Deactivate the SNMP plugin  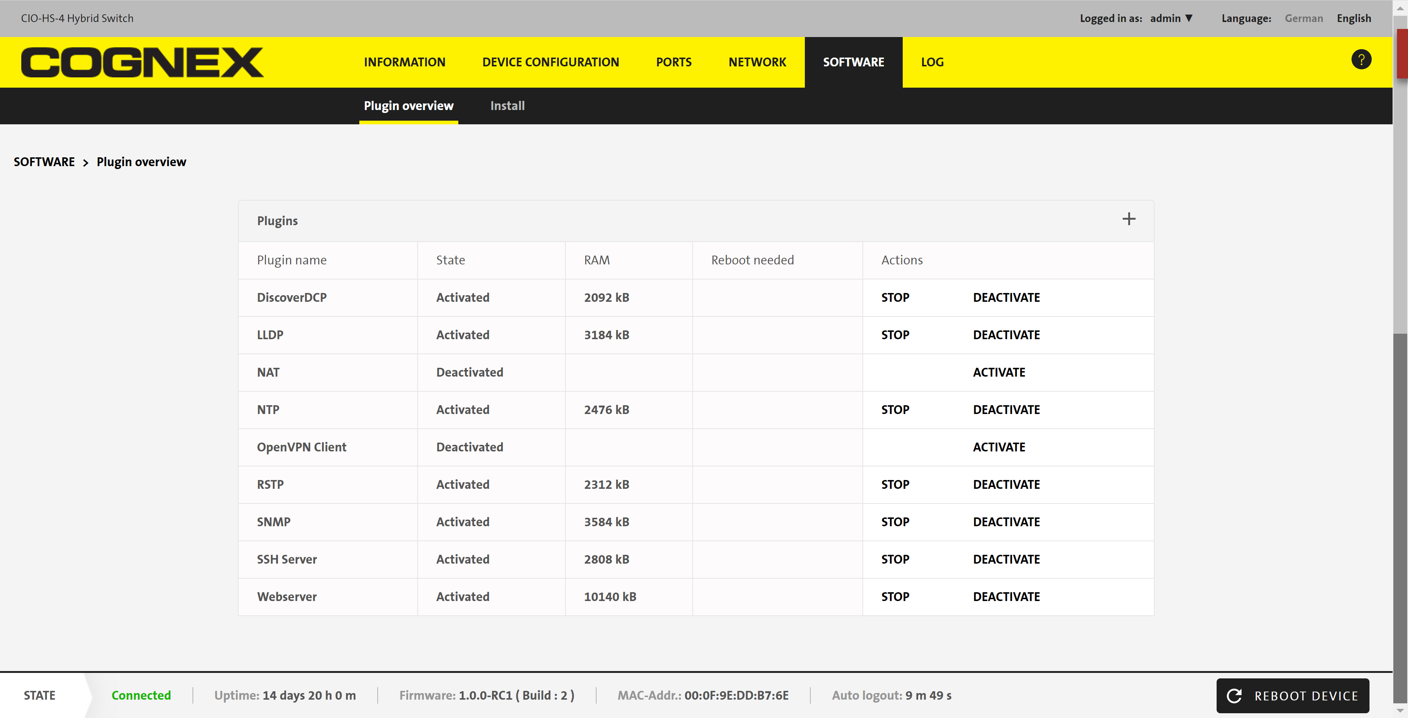click(1006, 522)
